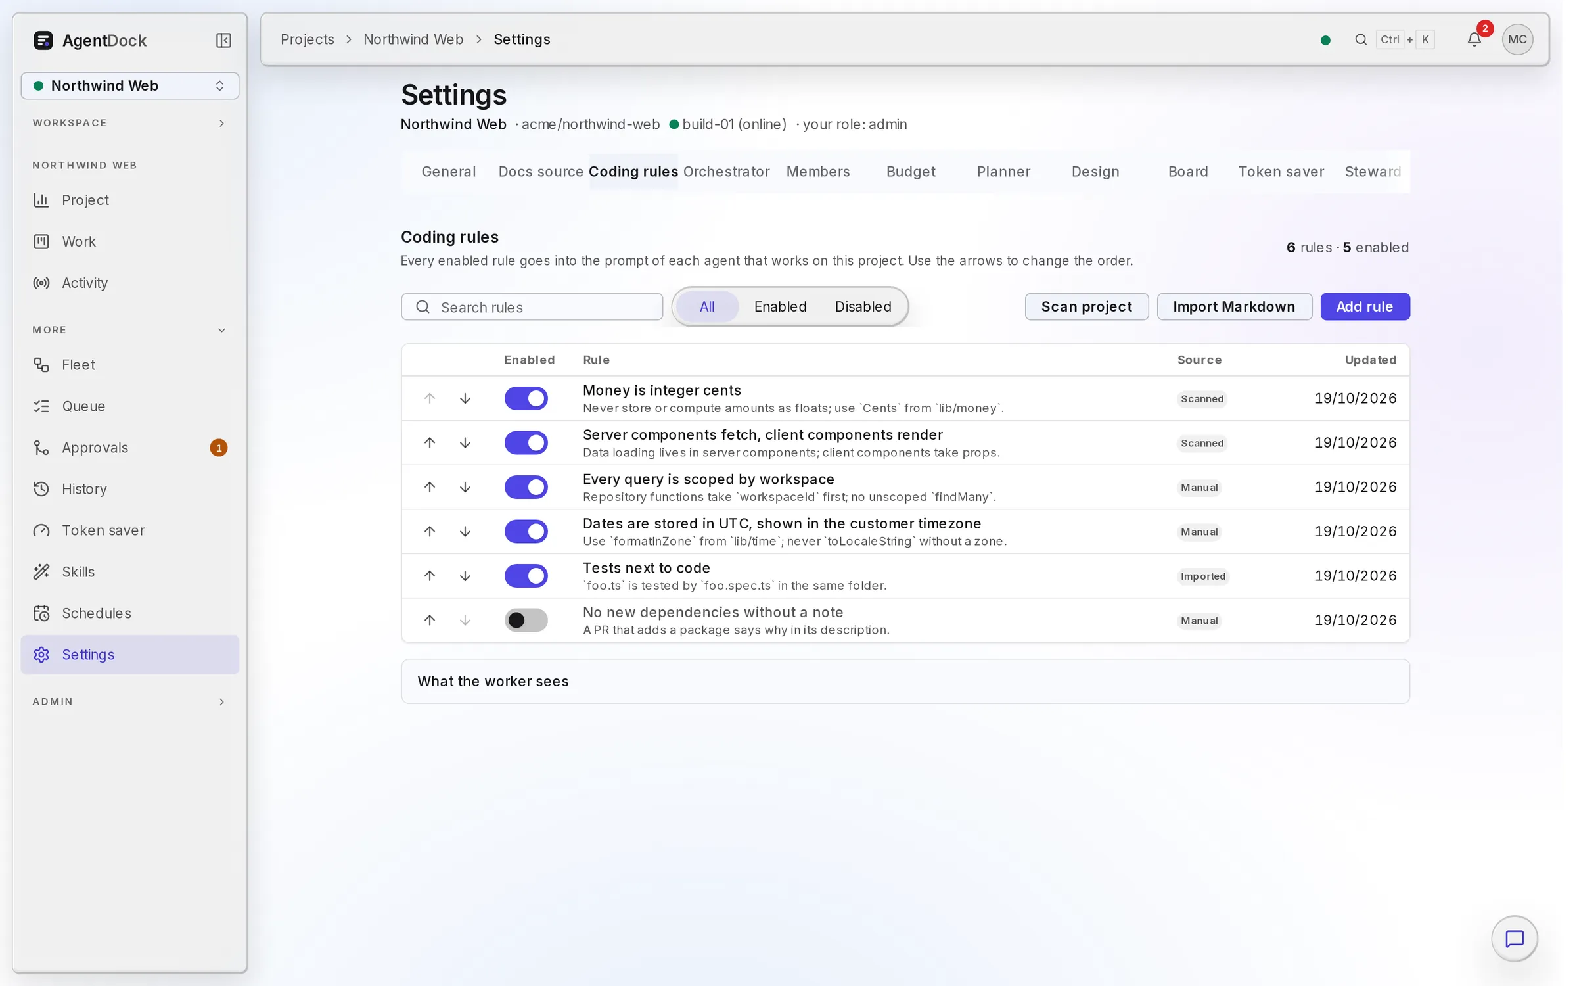Open Skills in sidebar
The image size is (1577, 986).
coord(130,572)
